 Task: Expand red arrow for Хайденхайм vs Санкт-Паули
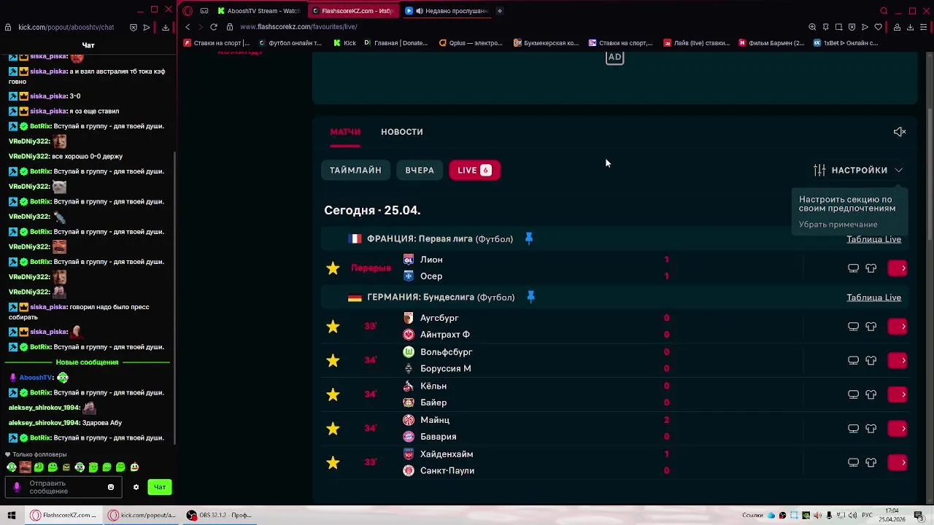[898, 462]
